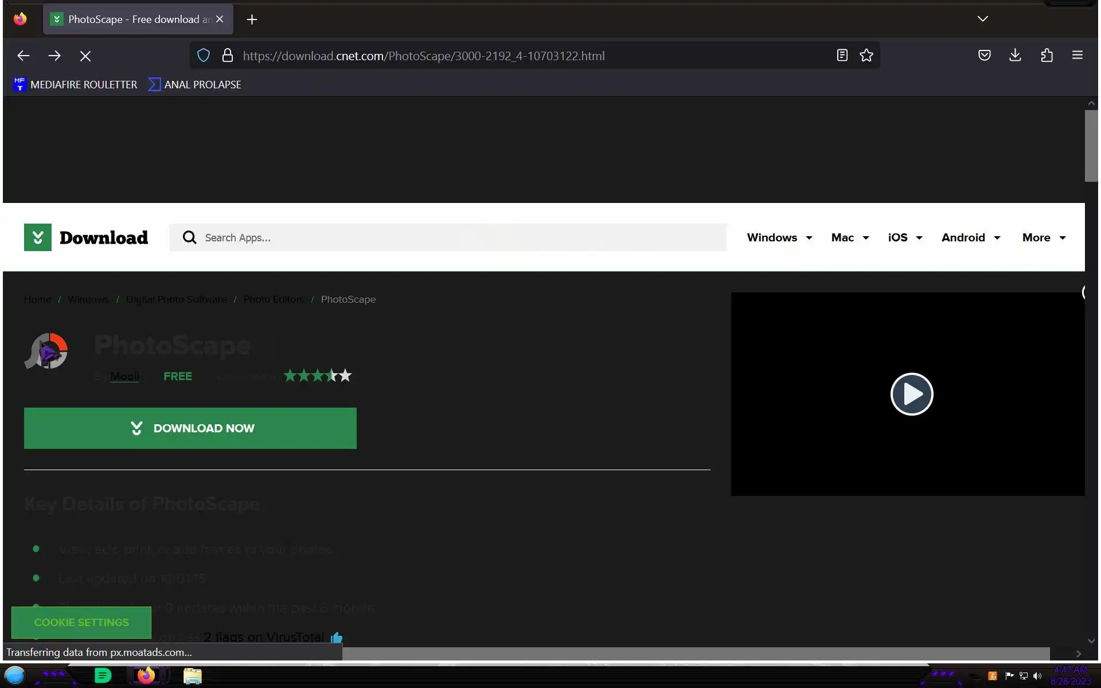Click the site lock padlock icon

228,56
